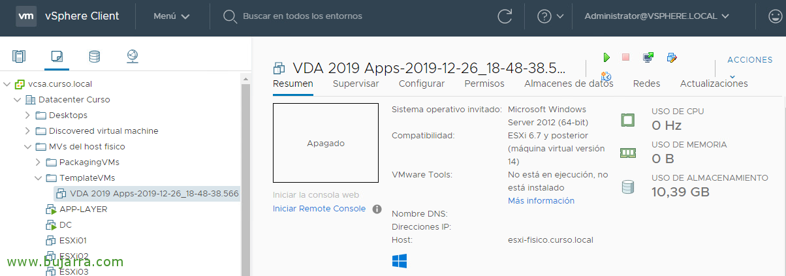The image size is (786, 276).
Task: Open the Storage view icon
Action: pos(95,56)
